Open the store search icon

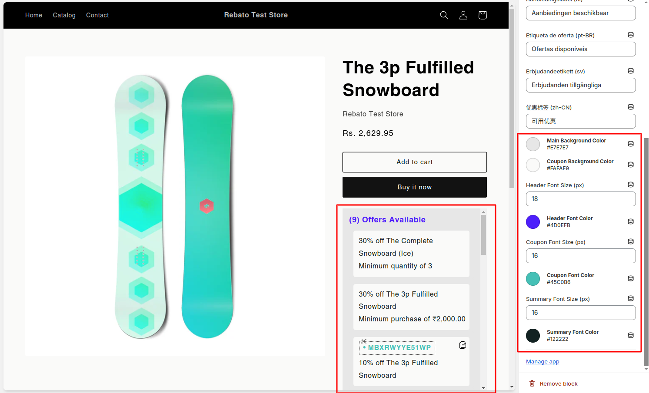[x=444, y=15]
